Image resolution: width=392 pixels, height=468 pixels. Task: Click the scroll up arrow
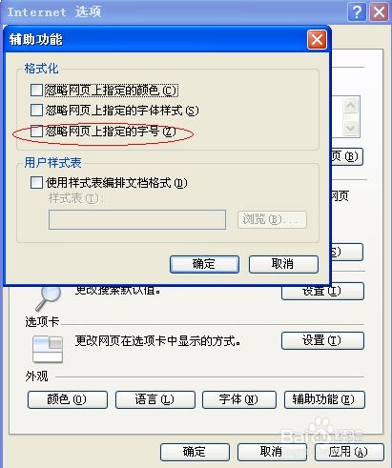(351, 106)
